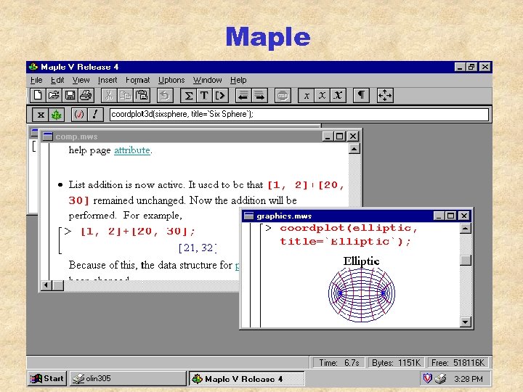523x392 pixels.
Task: Click Maple V Release 4 taskbar button
Action: point(247,379)
